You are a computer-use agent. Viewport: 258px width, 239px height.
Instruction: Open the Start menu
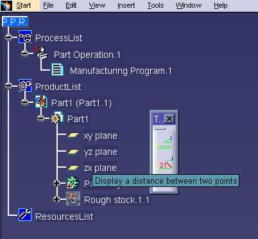point(24,5)
